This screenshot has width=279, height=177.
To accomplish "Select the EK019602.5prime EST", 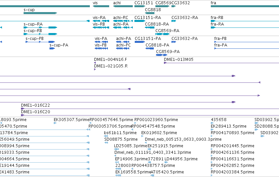I will click(x=142, y=136).
